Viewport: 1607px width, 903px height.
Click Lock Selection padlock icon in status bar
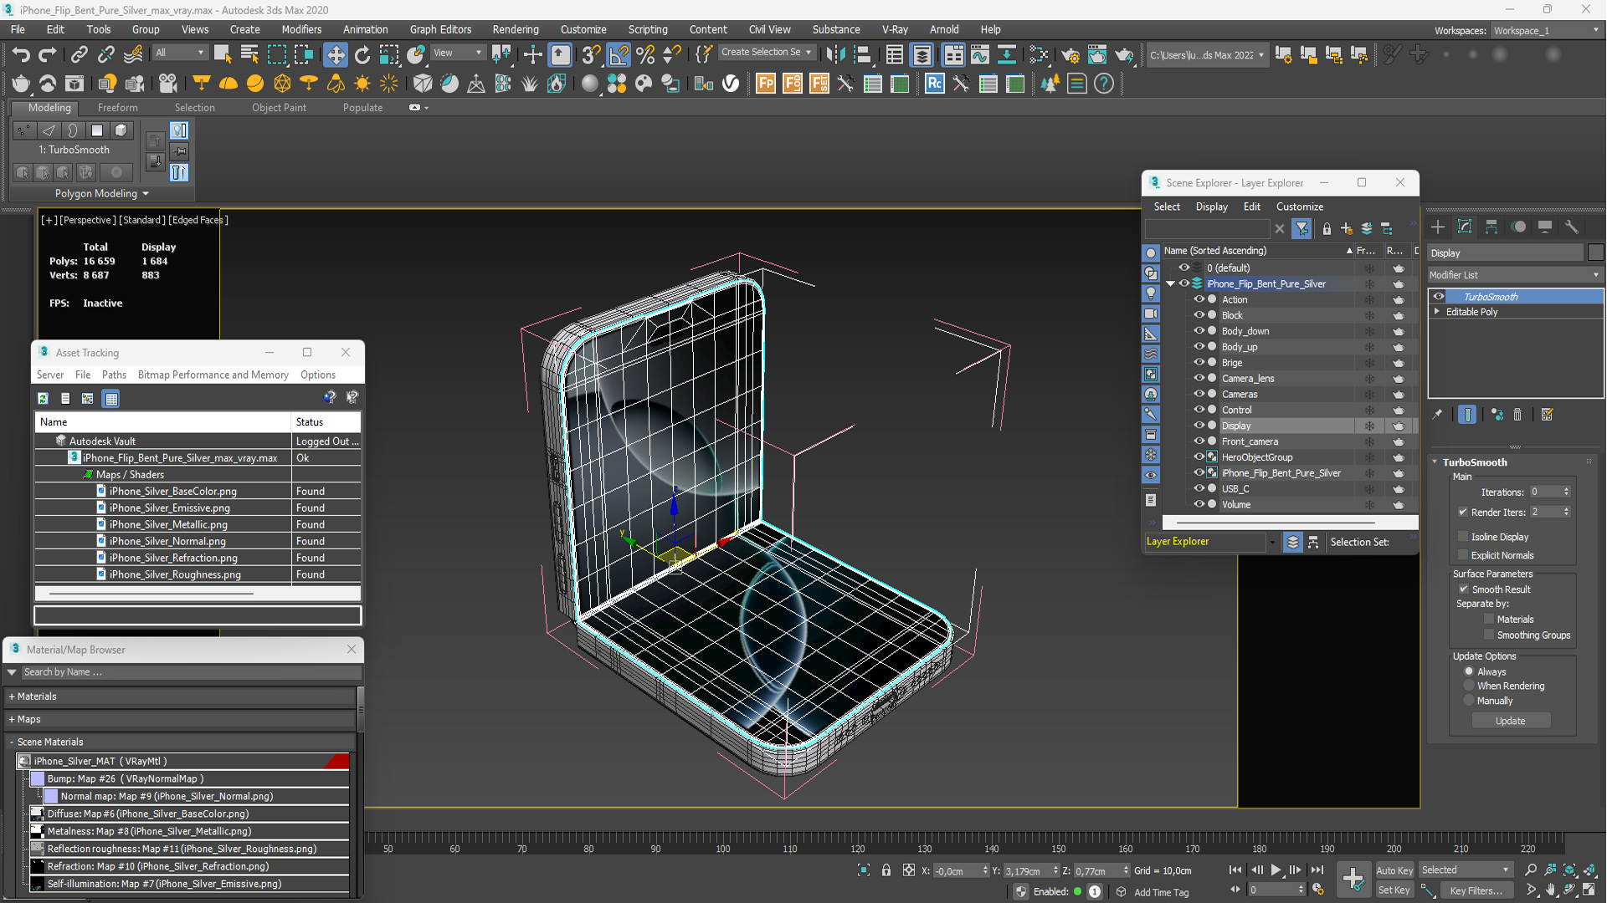point(886,870)
